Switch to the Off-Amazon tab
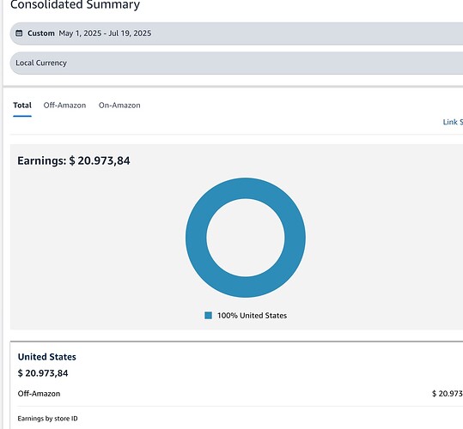 point(64,106)
